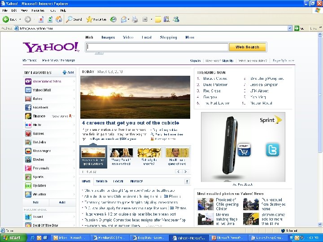323x242 pixels.
Task: Open the 4 careers headline link
Action: (131, 123)
